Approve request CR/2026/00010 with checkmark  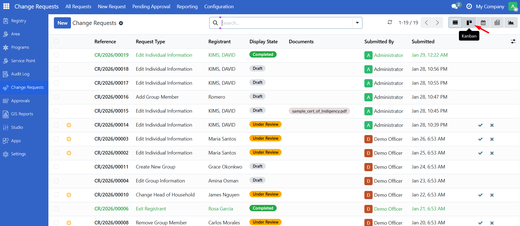(x=480, y=195)
